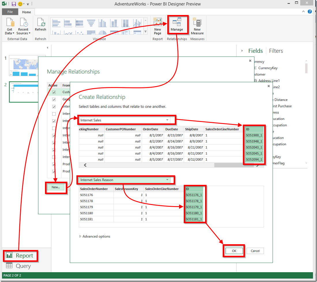Switch to Query view at bottom left
This screenshot has width=317, height=282.
pyautogui.click(x=18, y=266)
